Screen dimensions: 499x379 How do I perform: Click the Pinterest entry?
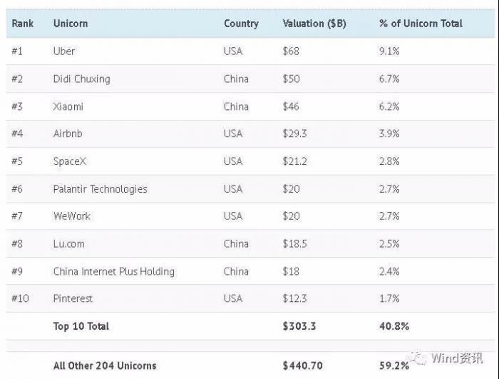pos(73,298)
